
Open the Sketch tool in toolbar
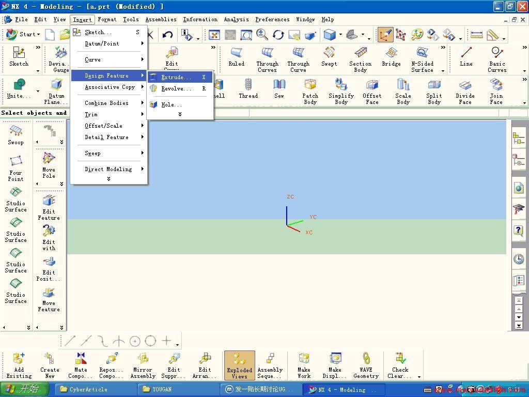[x=19, y=57]
